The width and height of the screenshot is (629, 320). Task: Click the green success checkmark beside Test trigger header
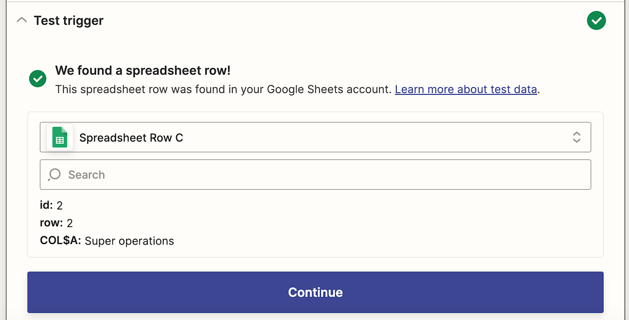(596, 21)
